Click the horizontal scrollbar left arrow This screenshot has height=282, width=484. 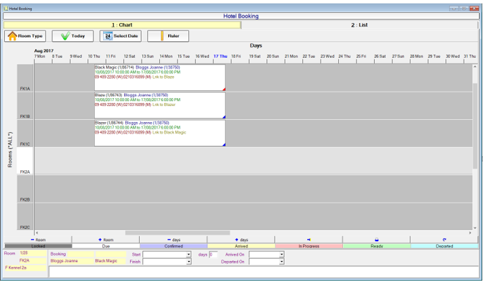pyautogui.click(x=37, y=233)
